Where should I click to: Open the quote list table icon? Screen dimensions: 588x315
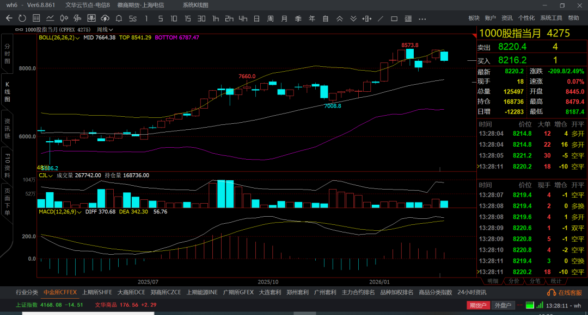click(36, 18)
